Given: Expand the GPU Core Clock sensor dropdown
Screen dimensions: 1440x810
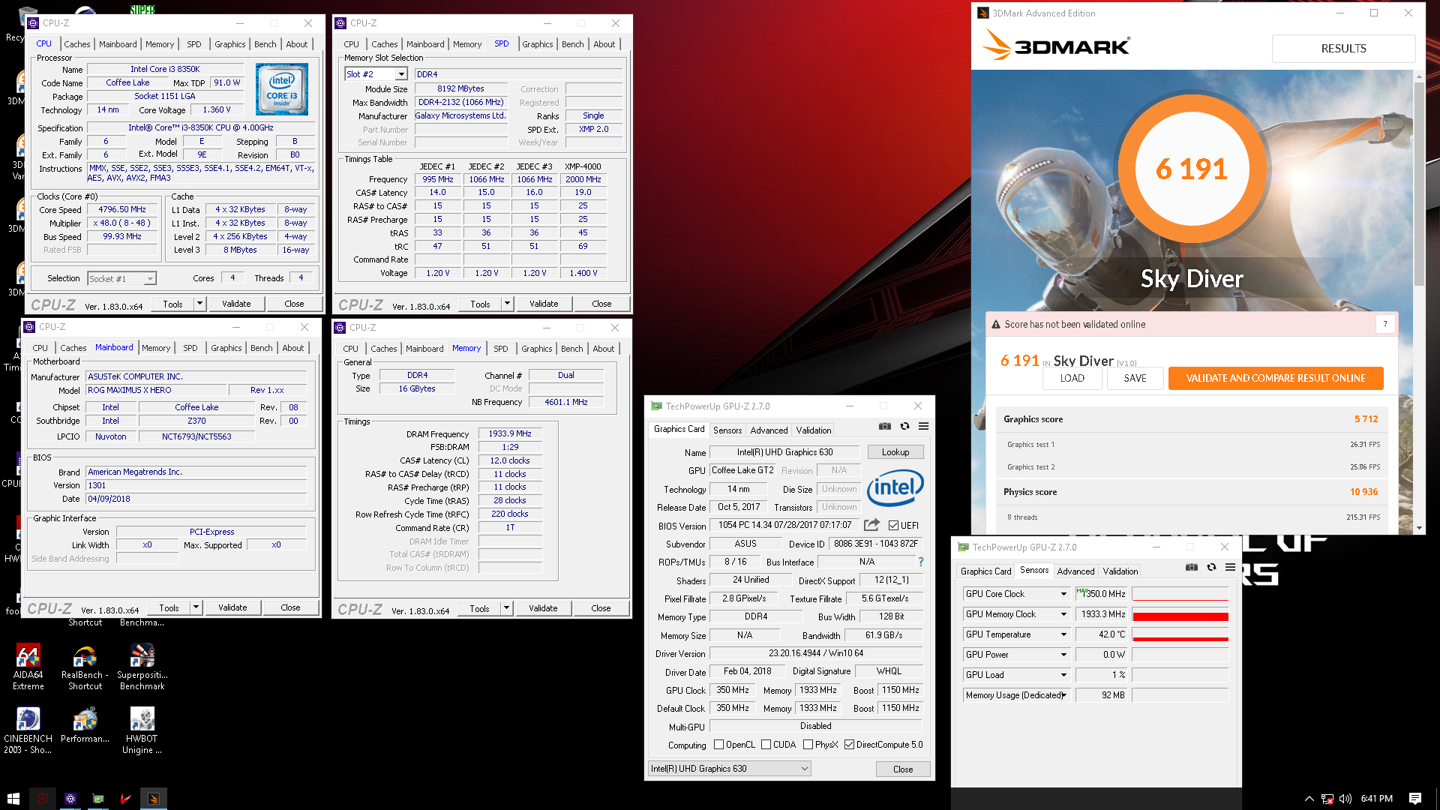Looking at the screenshot, I should pyautogui.click(x=1063, y=594).
